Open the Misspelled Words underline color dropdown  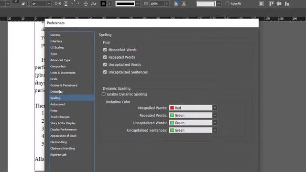[x=215, y=108]
